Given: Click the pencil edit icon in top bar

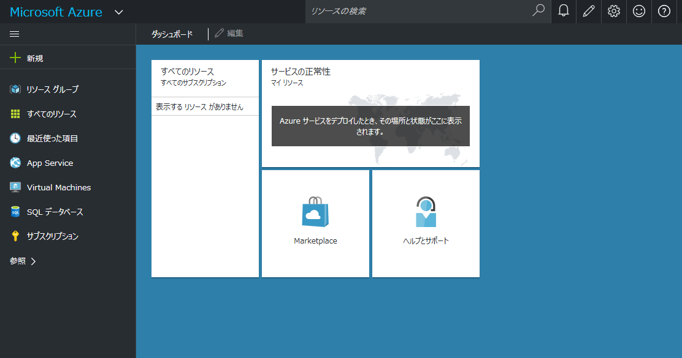Looking at the screenshot, I should point(589,11).
